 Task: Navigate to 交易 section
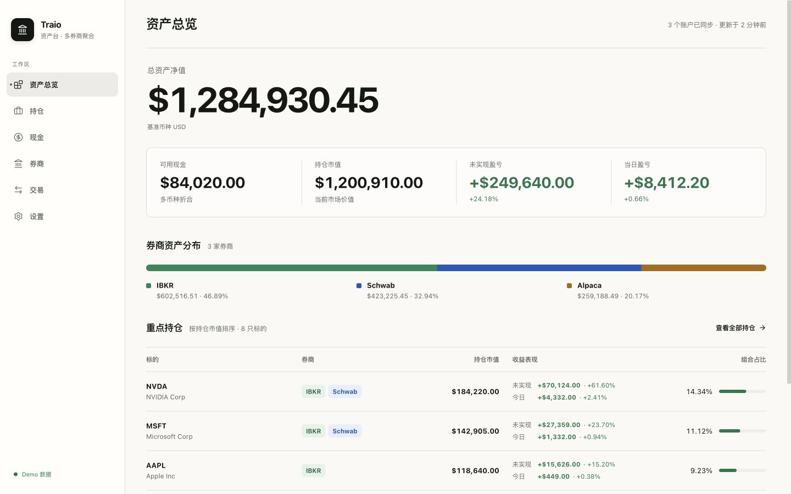pos(62,190)
